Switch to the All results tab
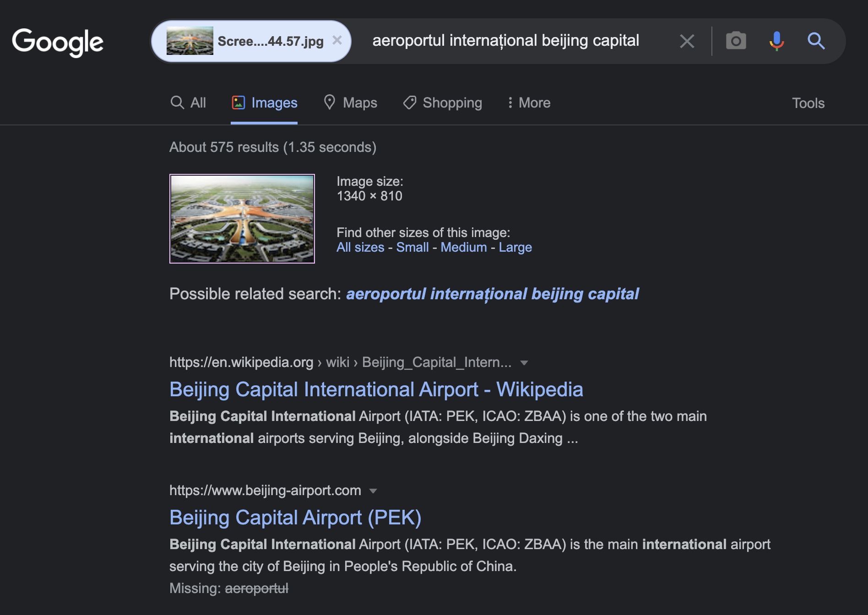 click(x=188, y=102)
